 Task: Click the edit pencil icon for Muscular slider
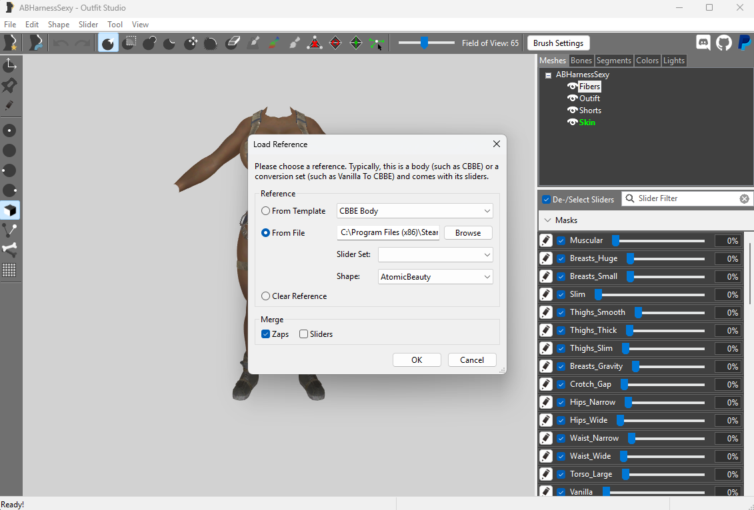(x=546, y=240)
